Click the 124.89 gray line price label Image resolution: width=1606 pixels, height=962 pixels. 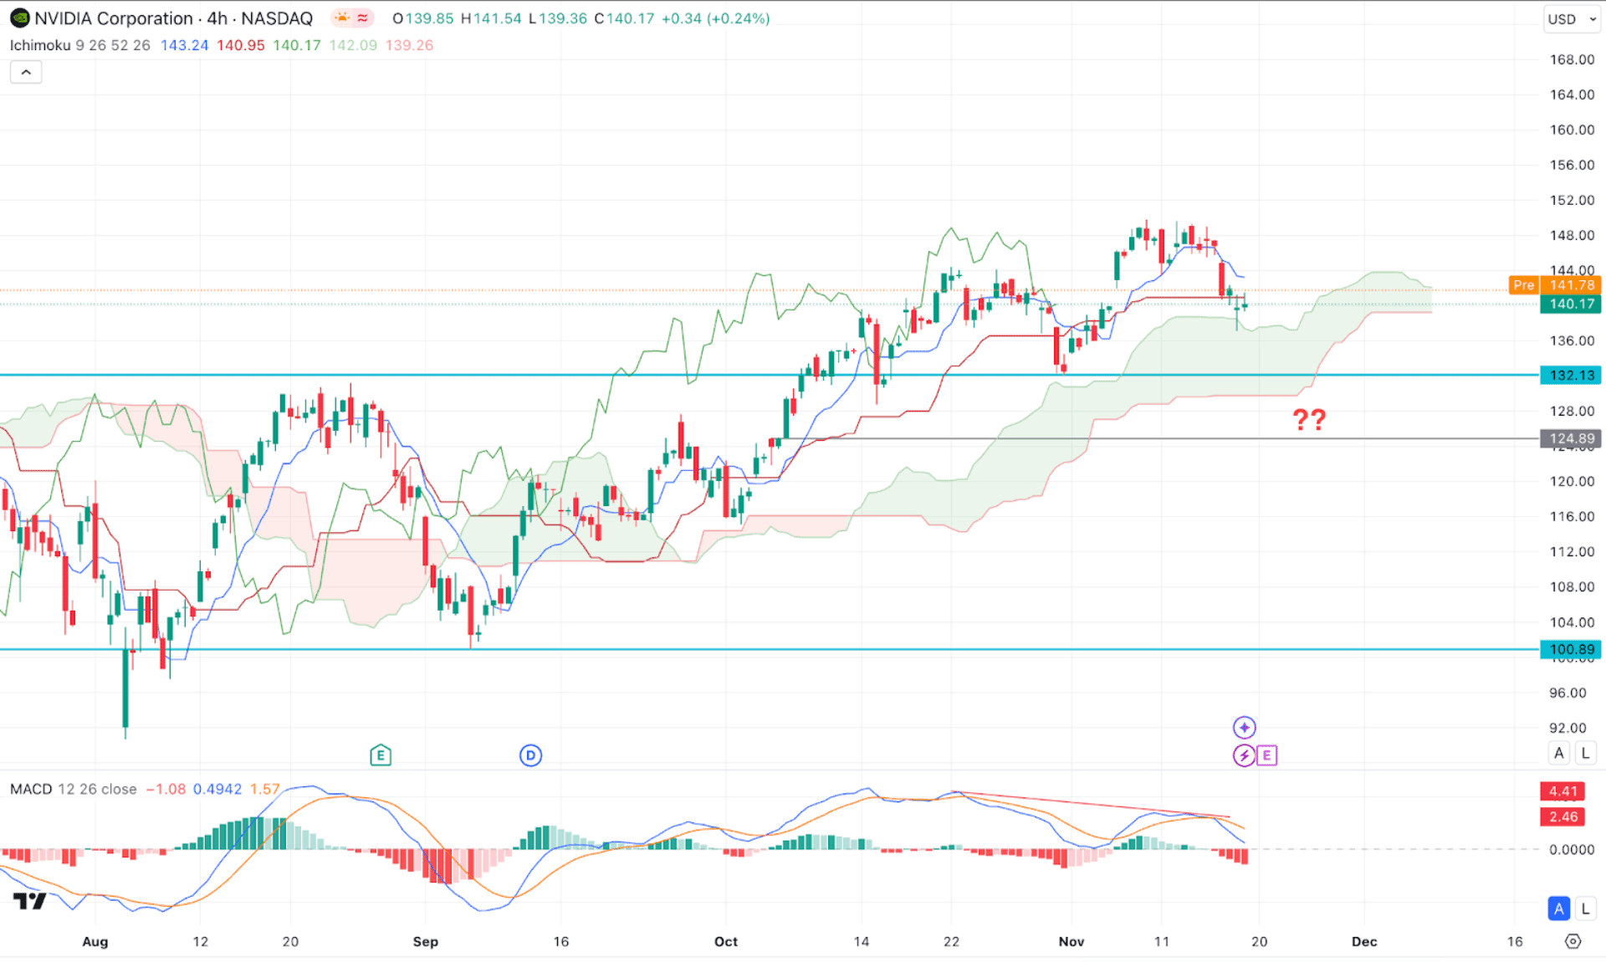[x=1571, y=438]
